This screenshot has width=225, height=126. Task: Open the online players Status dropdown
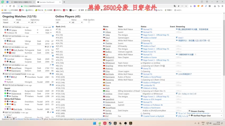pos(77,22)
